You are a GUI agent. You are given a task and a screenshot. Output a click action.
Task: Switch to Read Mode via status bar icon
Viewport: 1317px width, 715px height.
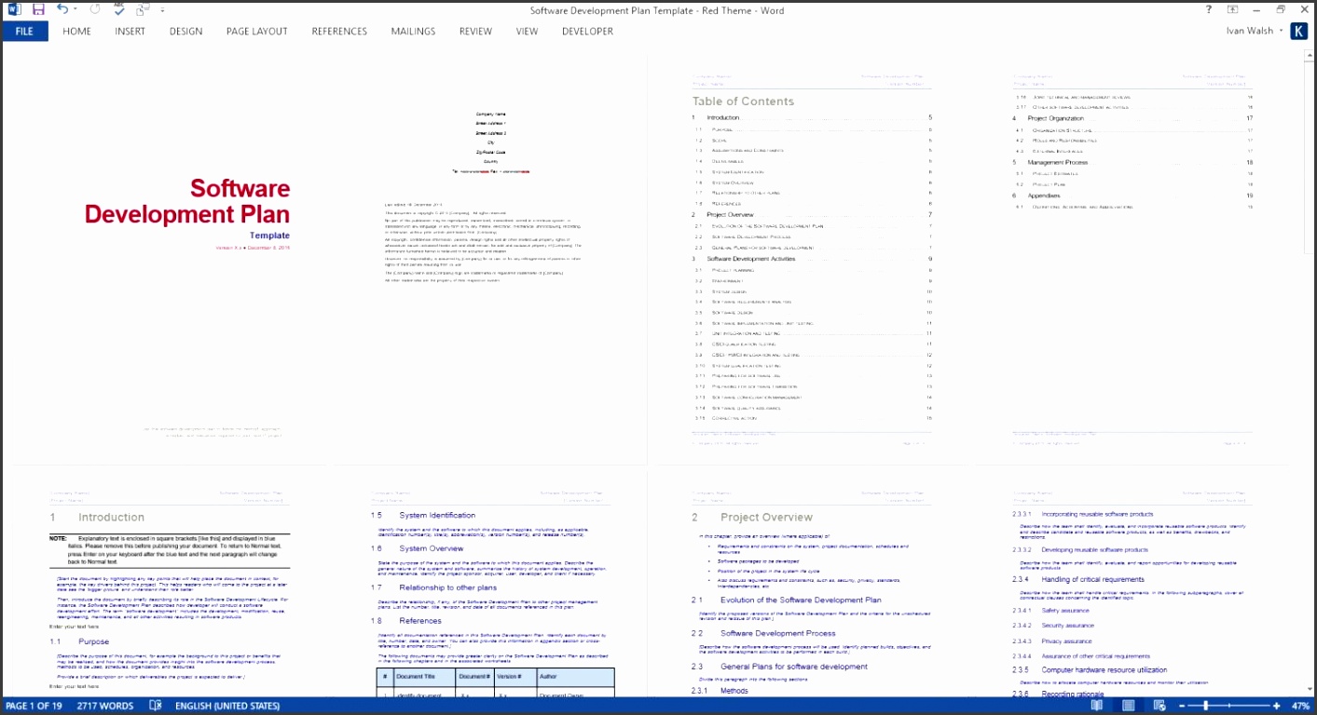coord(1097,706)
